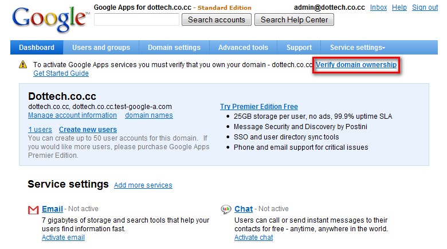Click the Google logo
The width and height of the screenshot is (447, 249).
pyautogui.click(x=50, y=20)
